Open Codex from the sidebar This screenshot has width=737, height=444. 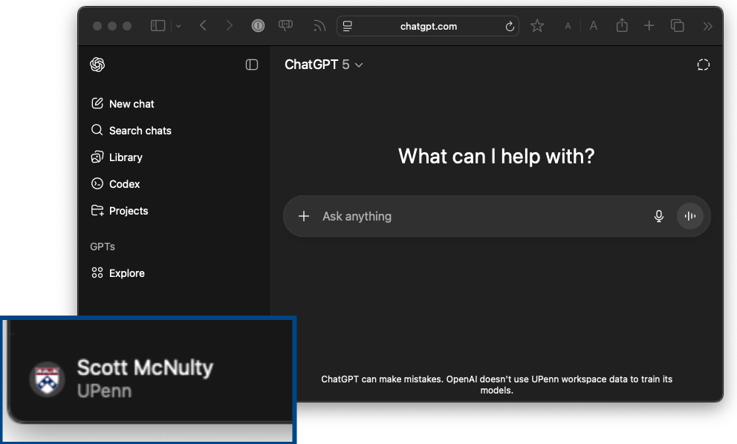(115, 183)
